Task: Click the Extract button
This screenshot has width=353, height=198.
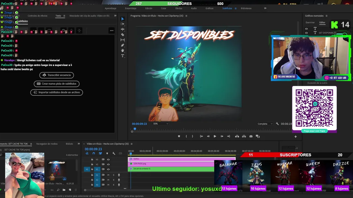Action: click(x=244, y=136)
